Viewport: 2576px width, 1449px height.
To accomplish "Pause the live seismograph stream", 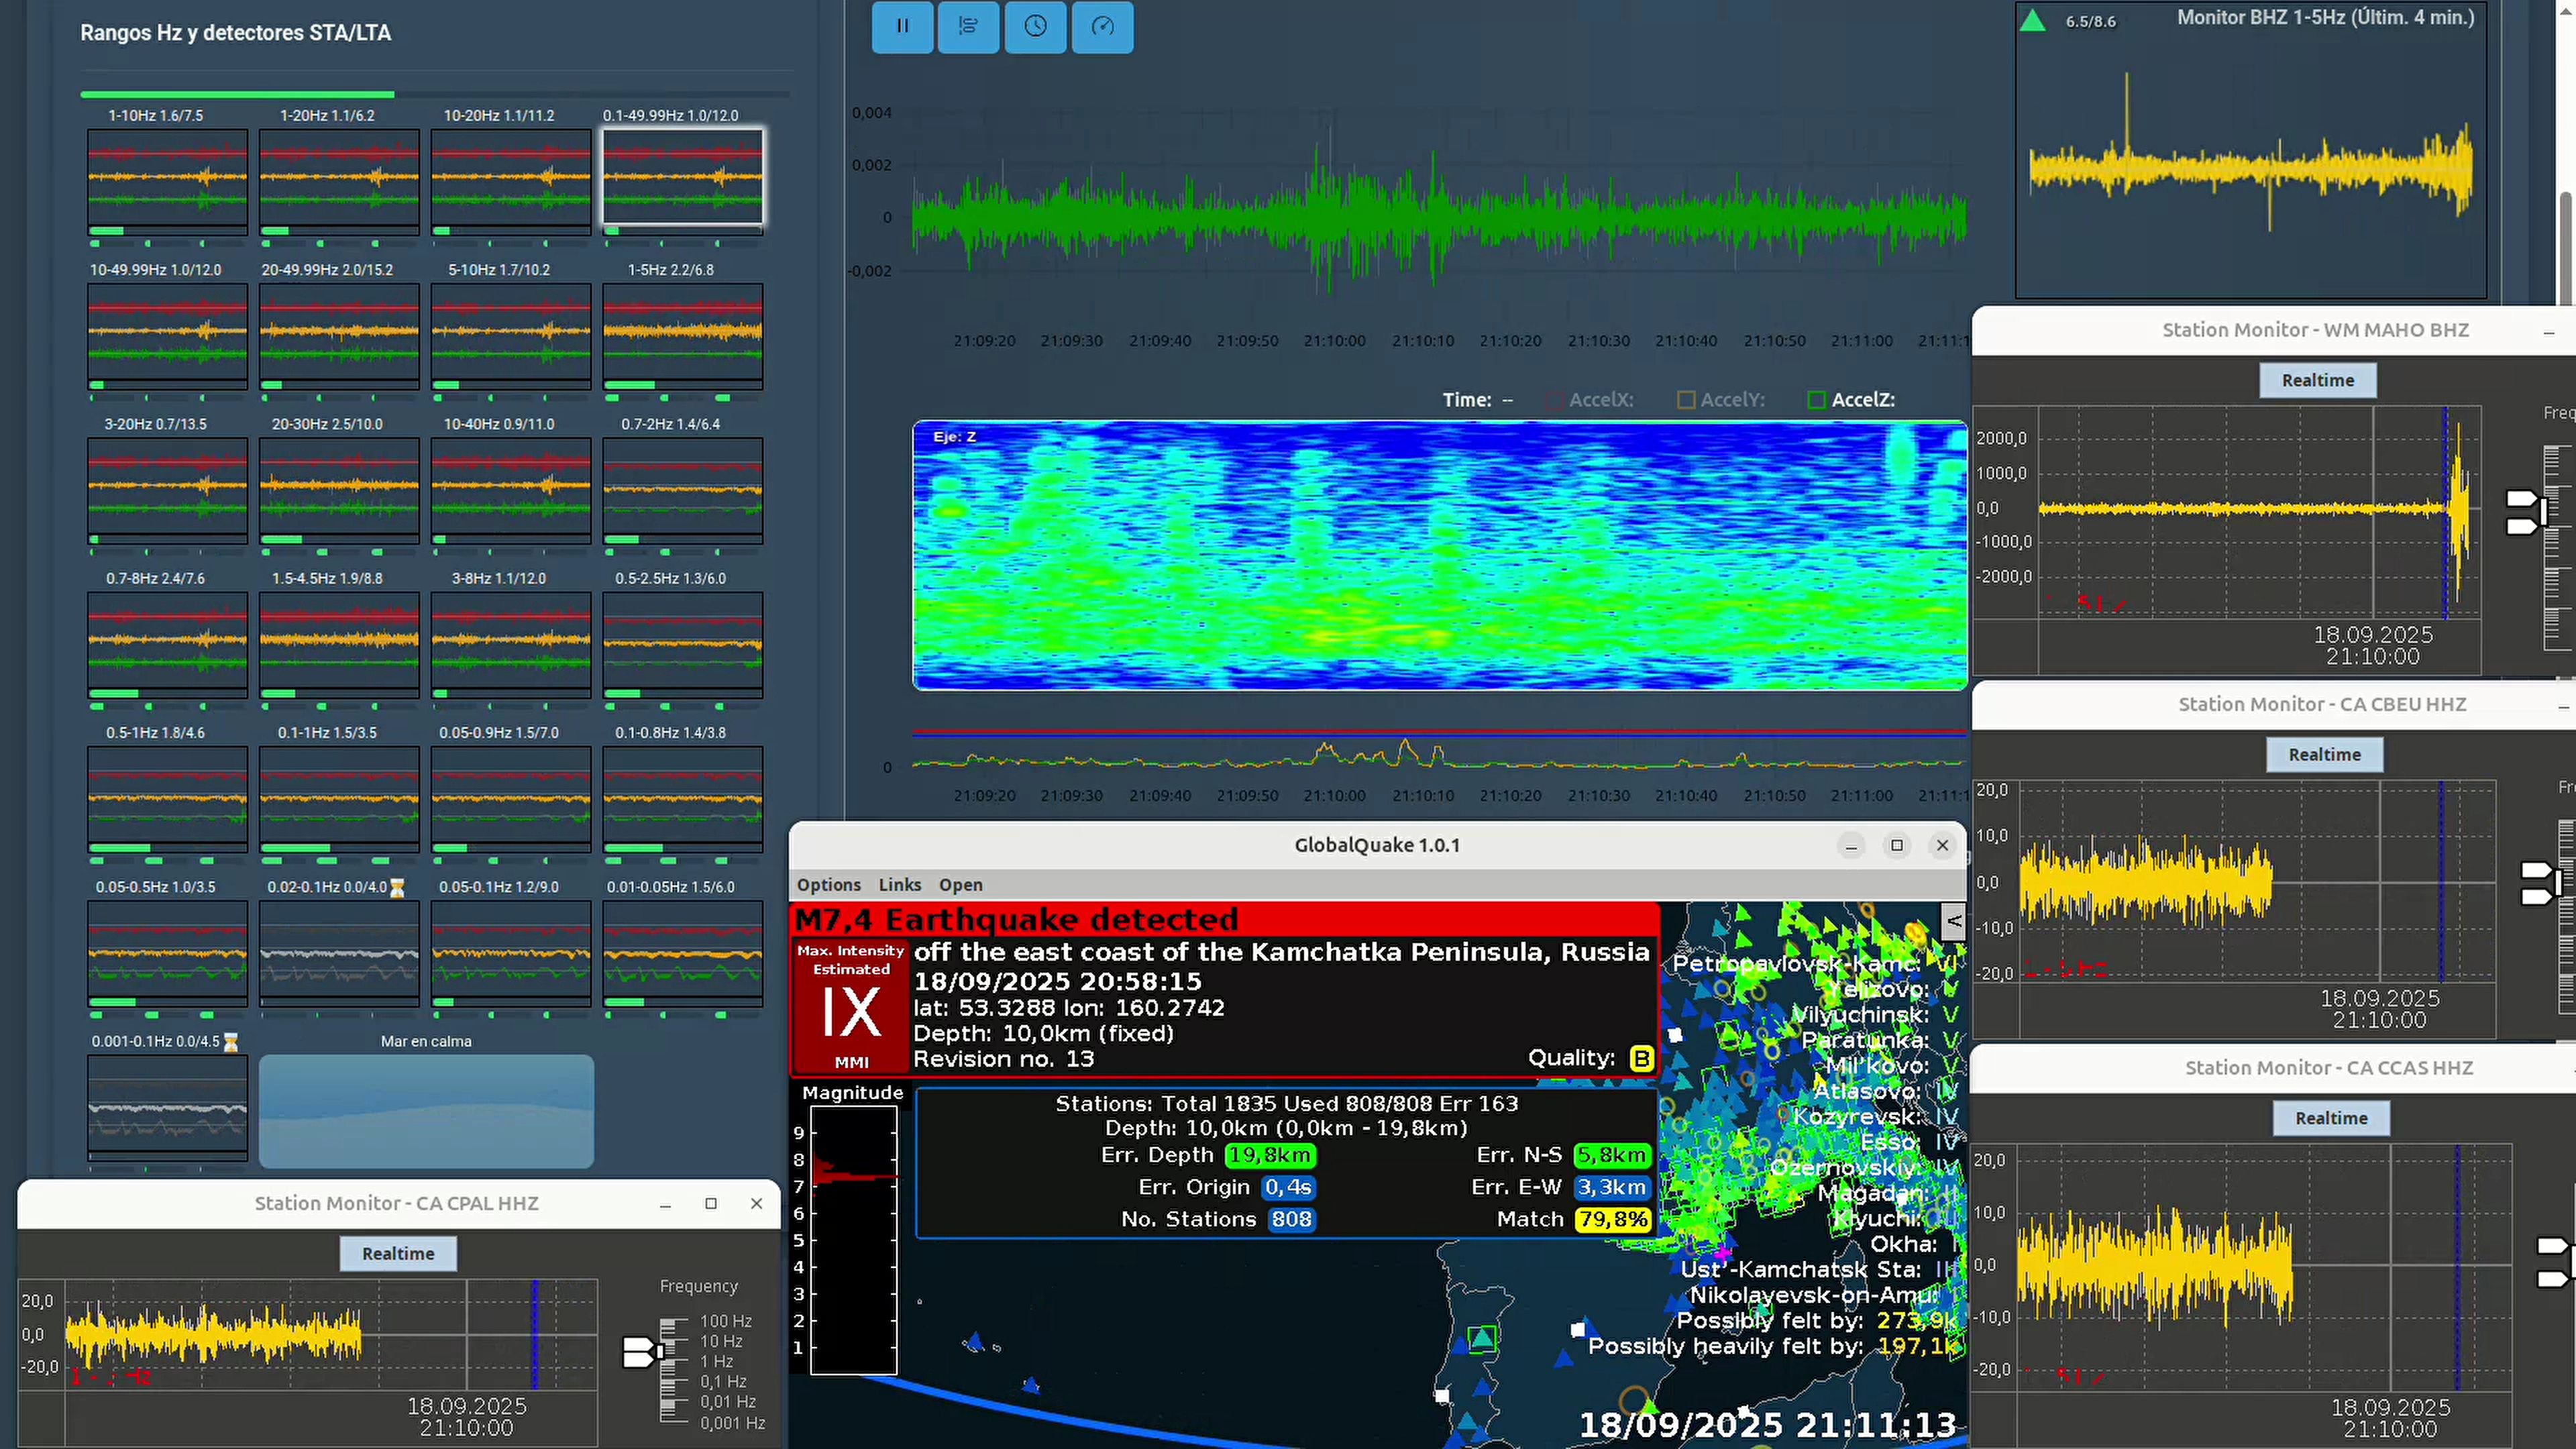I will (902, 26).
